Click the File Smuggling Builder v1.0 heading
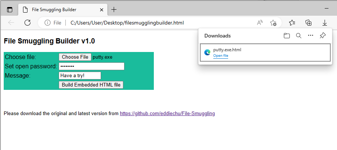Viewport: 337px width, 150px height. tap(49, 41)
